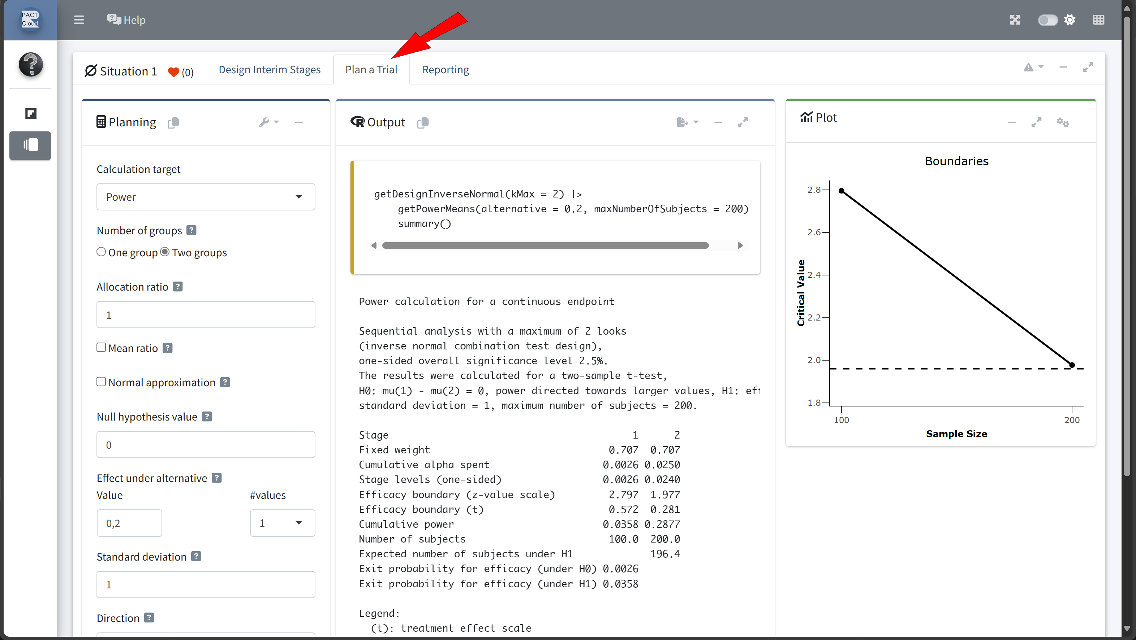Click the Help link in header
This screenshot has height=640, width=1136.
(126, 20)
